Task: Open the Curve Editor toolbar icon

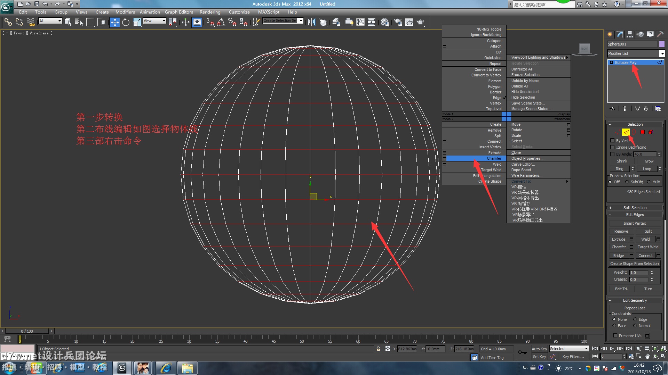Action: pos(360,22)
